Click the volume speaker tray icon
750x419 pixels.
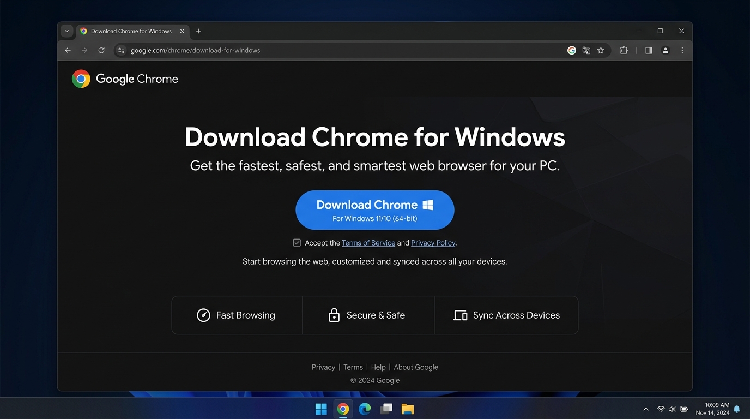point(672,409)
